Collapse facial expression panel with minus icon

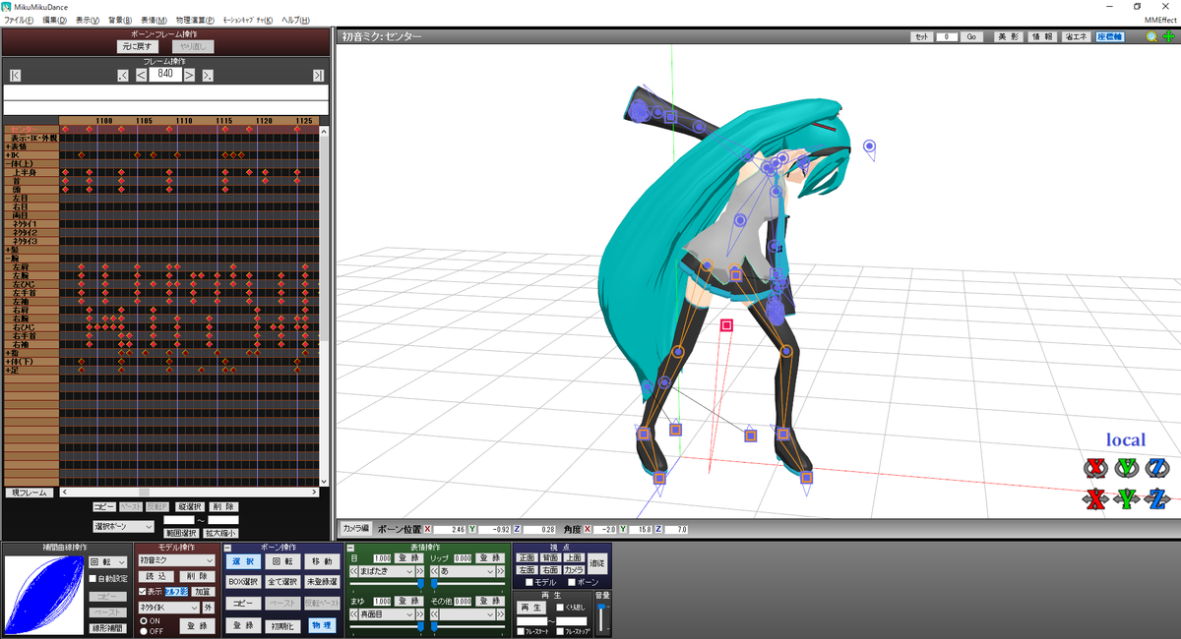click(352, 548)
